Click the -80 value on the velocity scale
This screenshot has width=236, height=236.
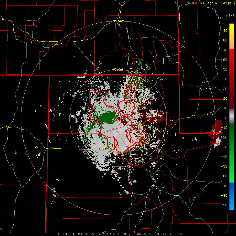tap(224, 196)
